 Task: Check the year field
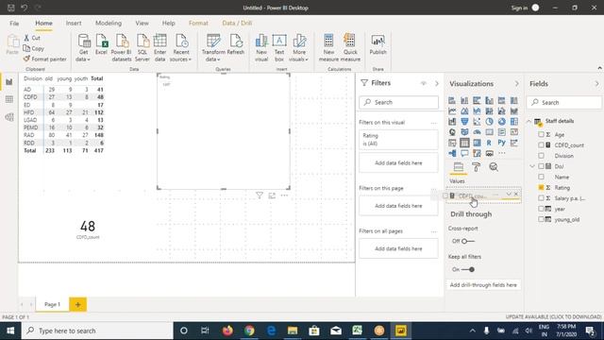point(541,209)
